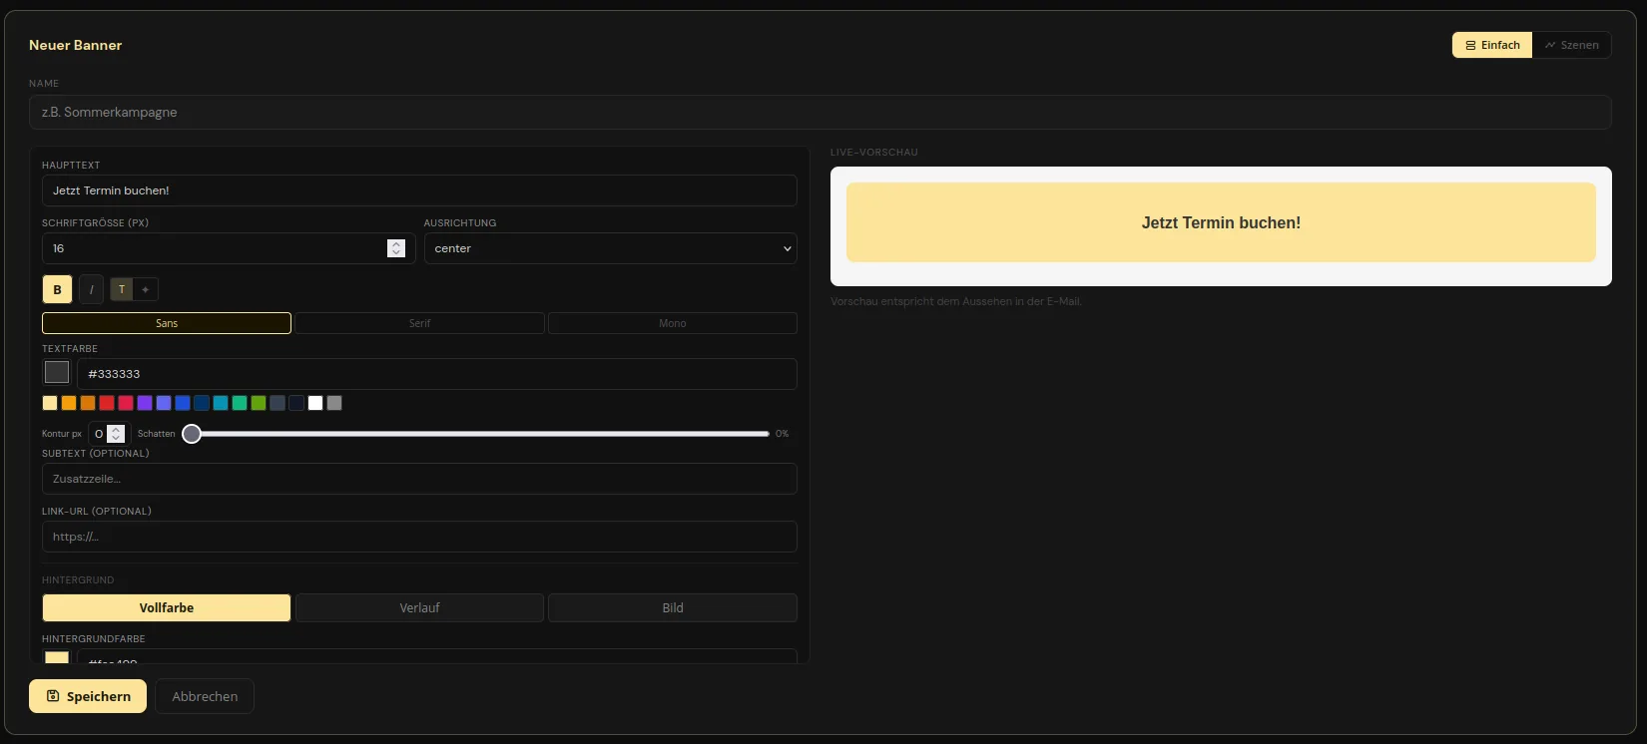Click the Abbrechen button

[x=205, y=696]
